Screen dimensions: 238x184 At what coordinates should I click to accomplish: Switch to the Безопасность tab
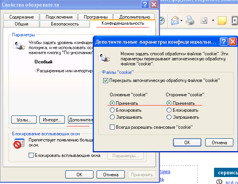click(x=65, y=24)
